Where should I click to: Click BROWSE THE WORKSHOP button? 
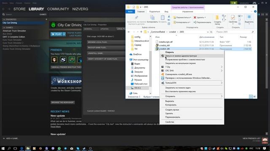[63, 102]
